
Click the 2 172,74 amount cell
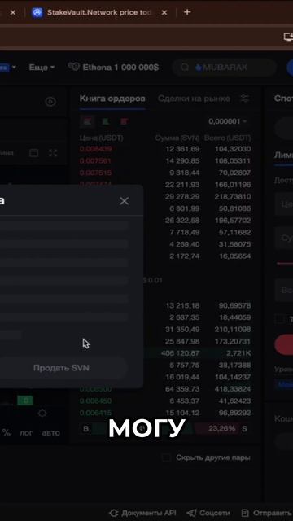(185, 256)
